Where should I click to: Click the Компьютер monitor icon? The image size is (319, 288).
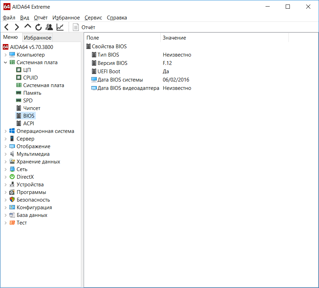point(12,55)
